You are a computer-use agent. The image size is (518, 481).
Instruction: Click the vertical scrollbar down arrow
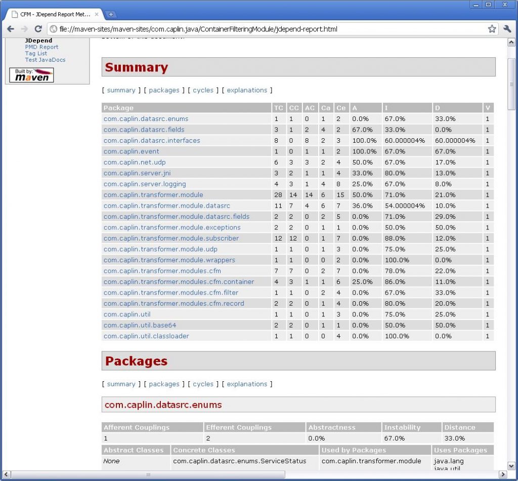click(x=511, y=465)
